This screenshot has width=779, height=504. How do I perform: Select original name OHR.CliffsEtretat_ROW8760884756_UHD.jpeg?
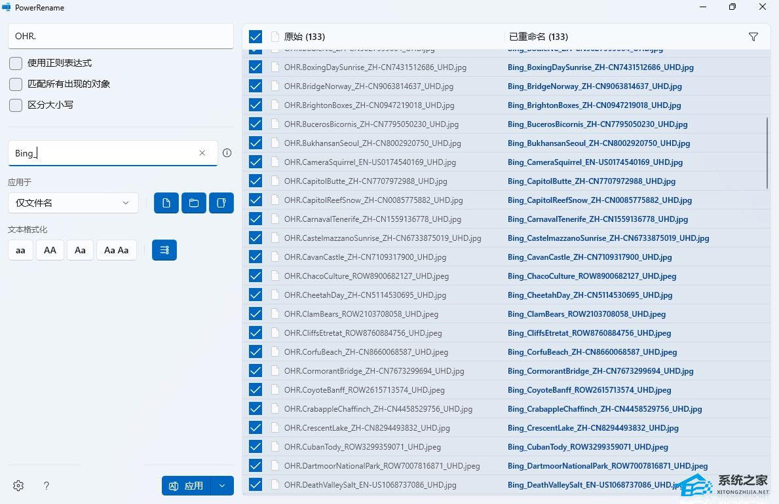tap(363, 333)
